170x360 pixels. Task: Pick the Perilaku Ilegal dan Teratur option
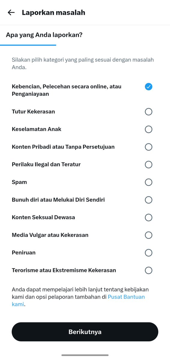148,165
